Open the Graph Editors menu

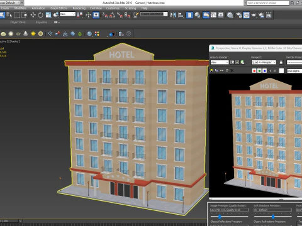(59, 8)
